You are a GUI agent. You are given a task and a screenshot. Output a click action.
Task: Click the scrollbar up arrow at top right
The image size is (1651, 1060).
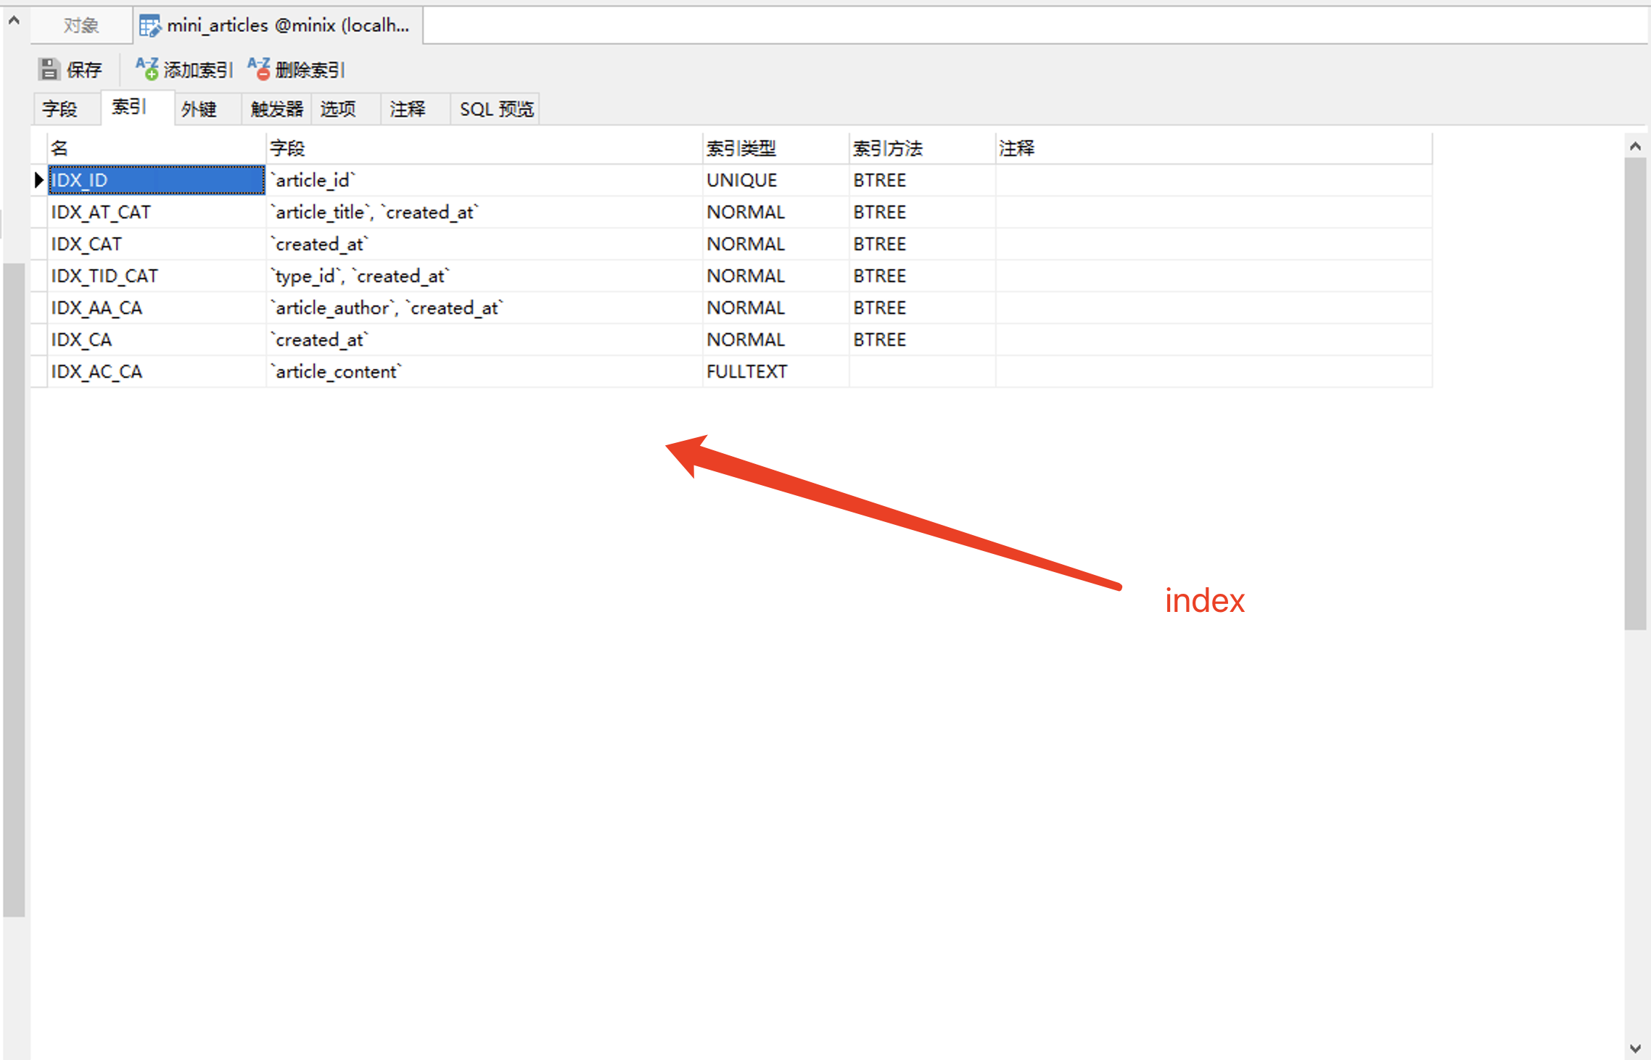coord(1635,146)
